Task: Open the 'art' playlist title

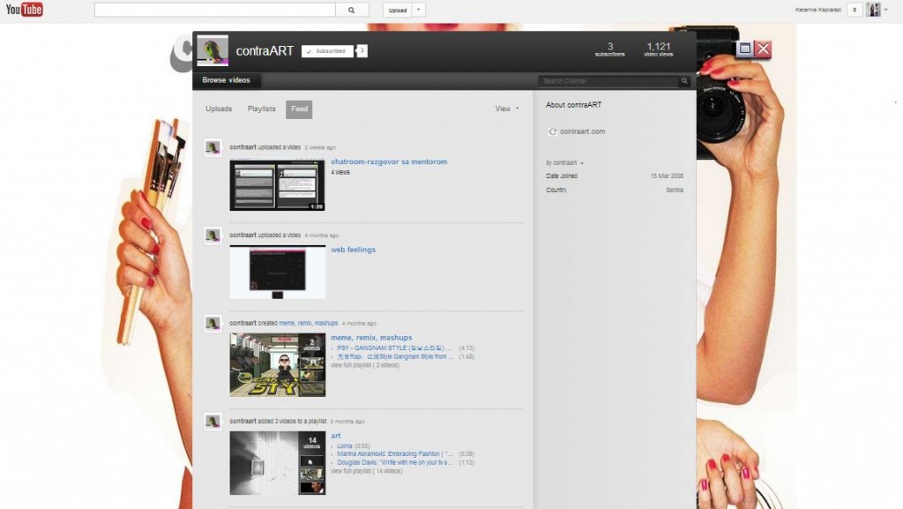Action: [336, 436]
